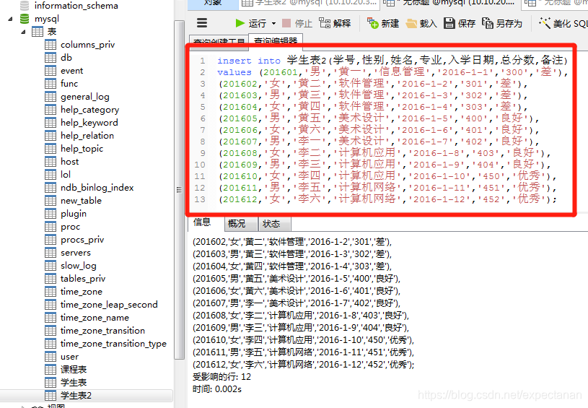Open the dropdown arrow next to 运行
The width and height of the screenshot is (588, 408).
(x=273, y=24)
